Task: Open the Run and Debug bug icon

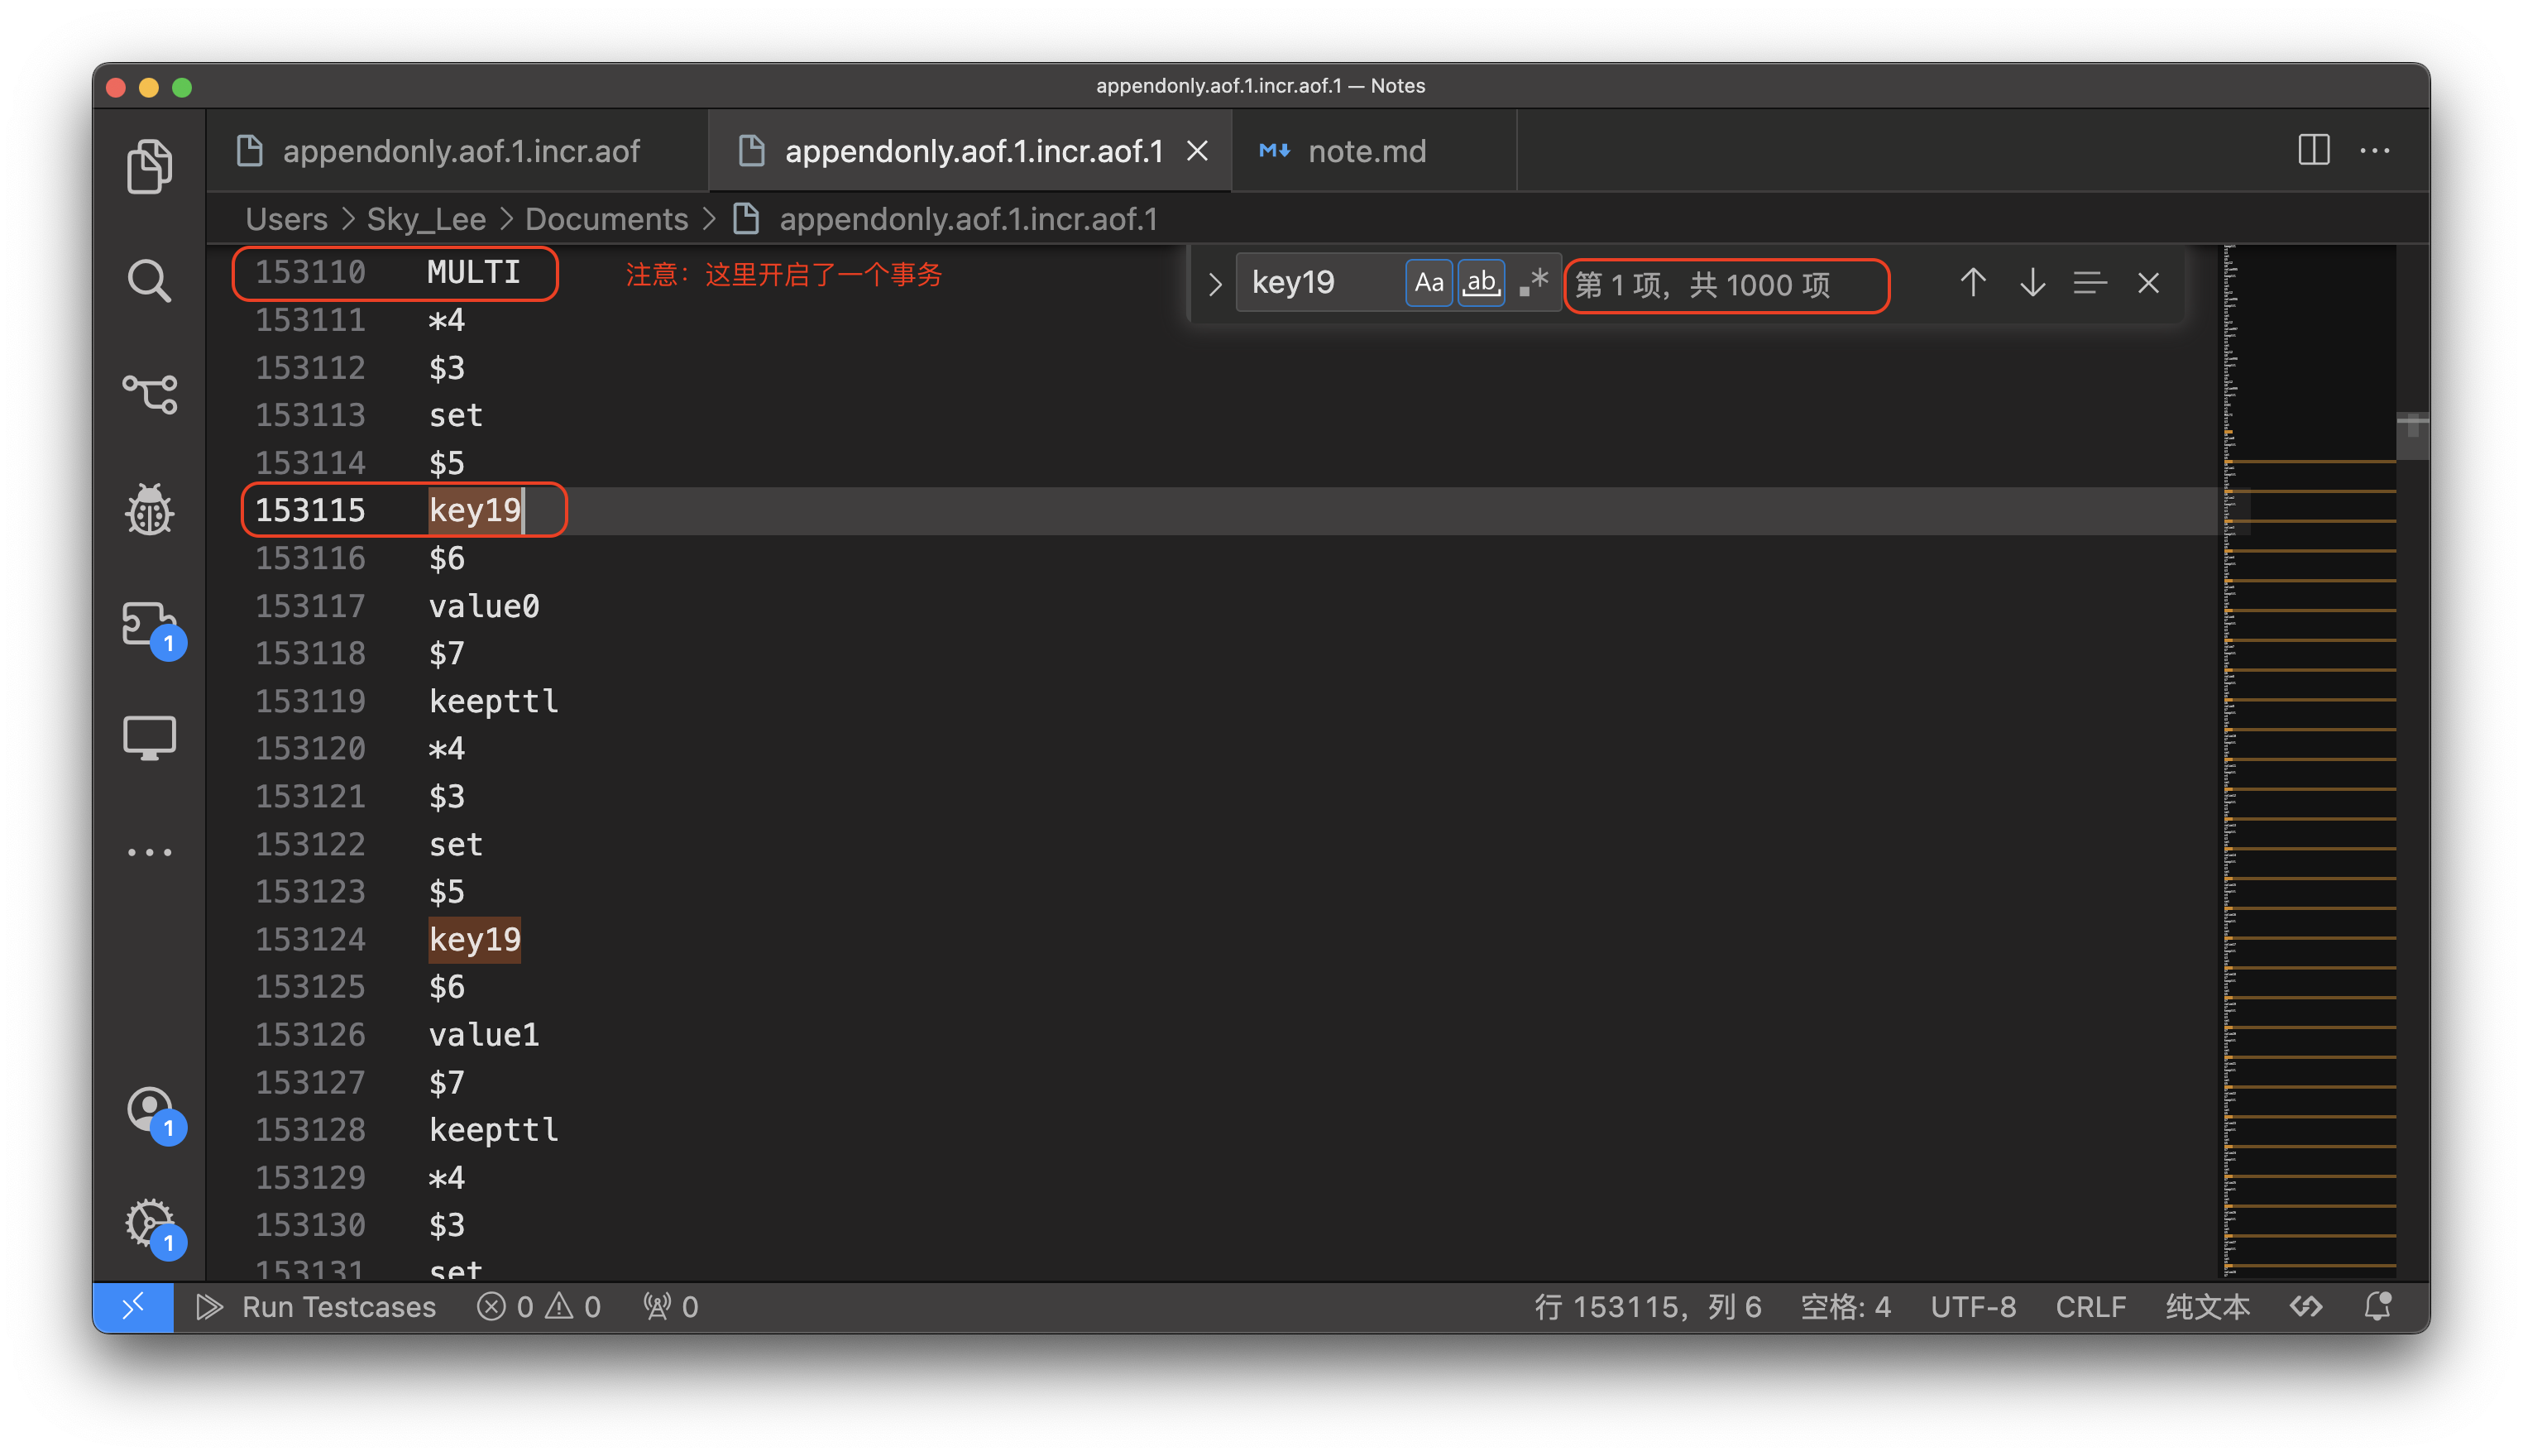Action: pos(149,510)
